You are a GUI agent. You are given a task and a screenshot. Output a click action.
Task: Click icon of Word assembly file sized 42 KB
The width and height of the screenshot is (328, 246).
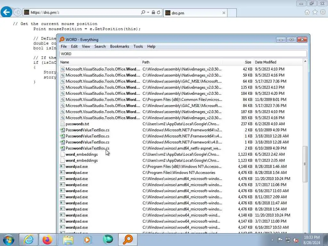62,69
